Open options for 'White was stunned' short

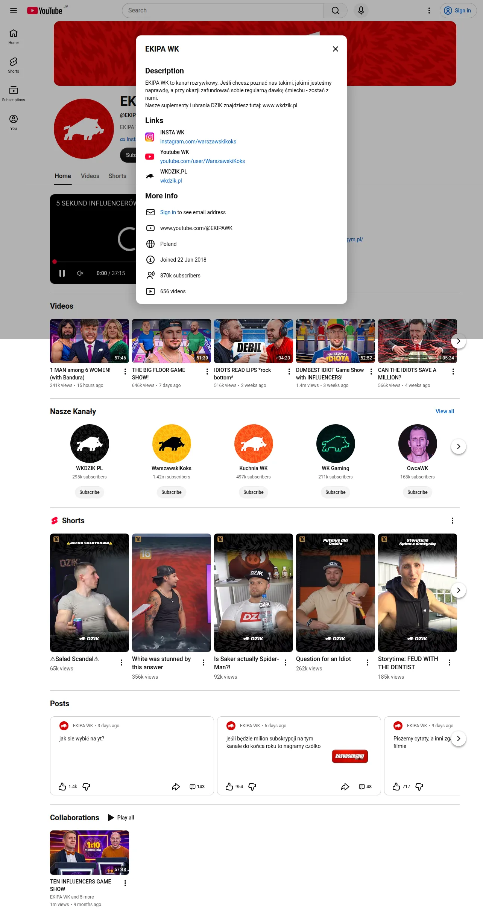[x=204, y=663]
